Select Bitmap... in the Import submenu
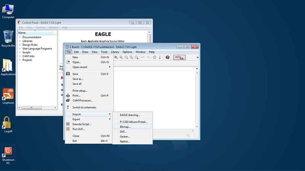Screen dimensions: 305x171 (132, 127)
